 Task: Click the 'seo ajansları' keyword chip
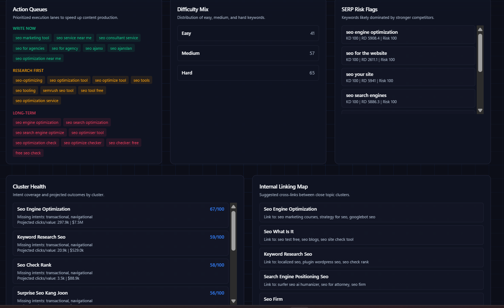pyautogui.click(x=121, y=48)
